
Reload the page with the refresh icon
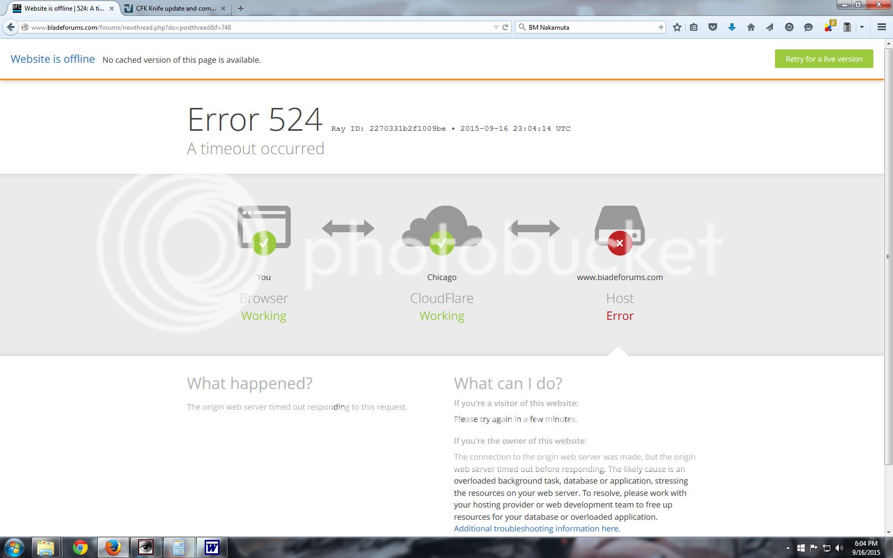click(x=506, y=27)
